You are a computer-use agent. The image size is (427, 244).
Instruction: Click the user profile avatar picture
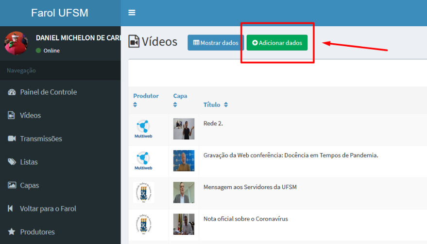tap(16, 43)
